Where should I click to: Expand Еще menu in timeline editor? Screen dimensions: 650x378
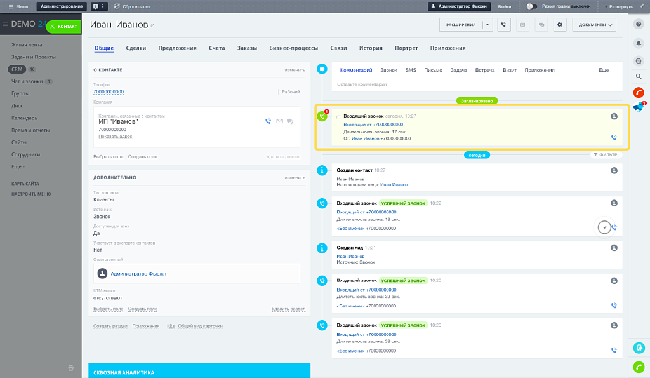(605, 70)
